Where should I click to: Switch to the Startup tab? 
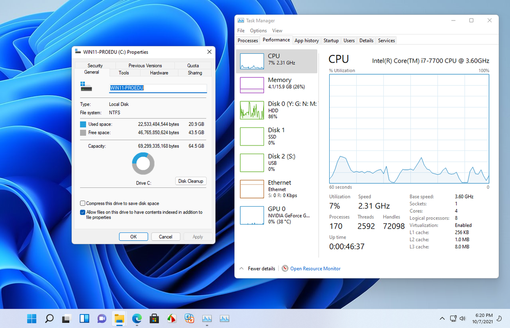(x=331, y=41)
